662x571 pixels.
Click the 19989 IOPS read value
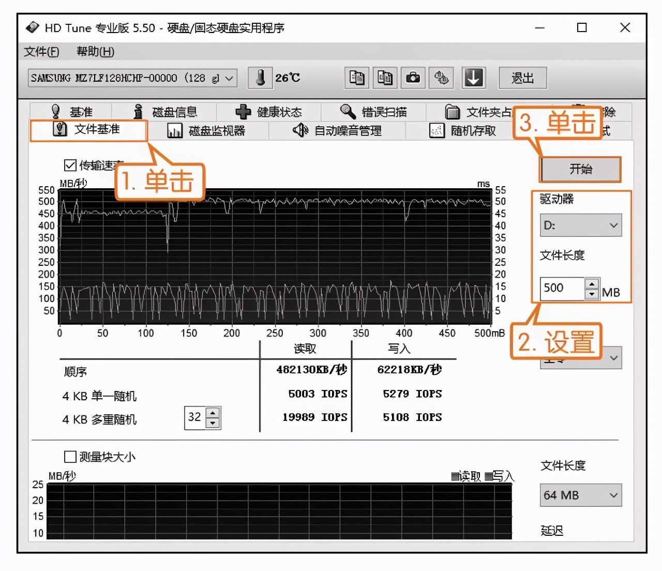pyautogui.click(x=314, y=417)
